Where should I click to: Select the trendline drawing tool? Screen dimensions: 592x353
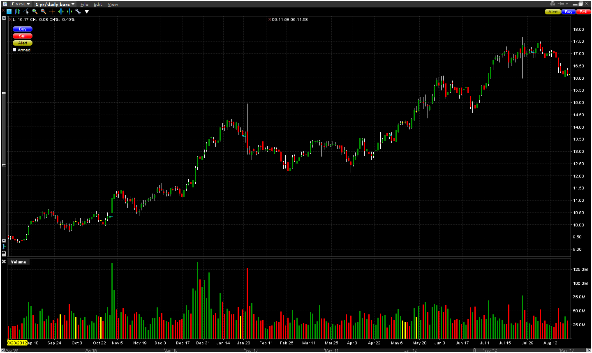tap(26, 12)
